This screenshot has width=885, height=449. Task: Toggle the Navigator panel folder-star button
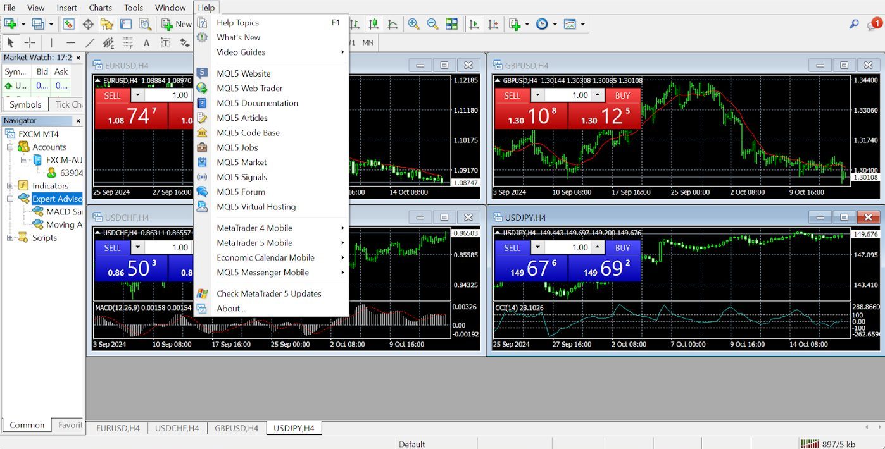pos(107,24)
